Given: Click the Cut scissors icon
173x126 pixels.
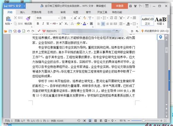Looking at the screenshot, I should 15,18.
